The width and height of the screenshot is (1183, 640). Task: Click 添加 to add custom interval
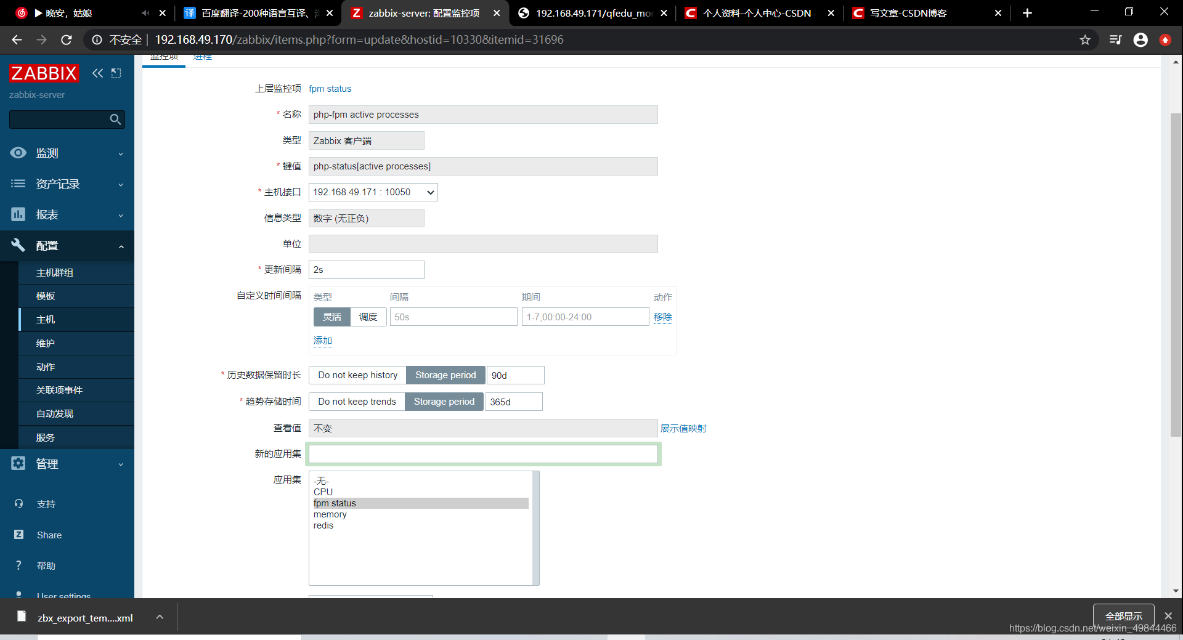tap(323, 341)
